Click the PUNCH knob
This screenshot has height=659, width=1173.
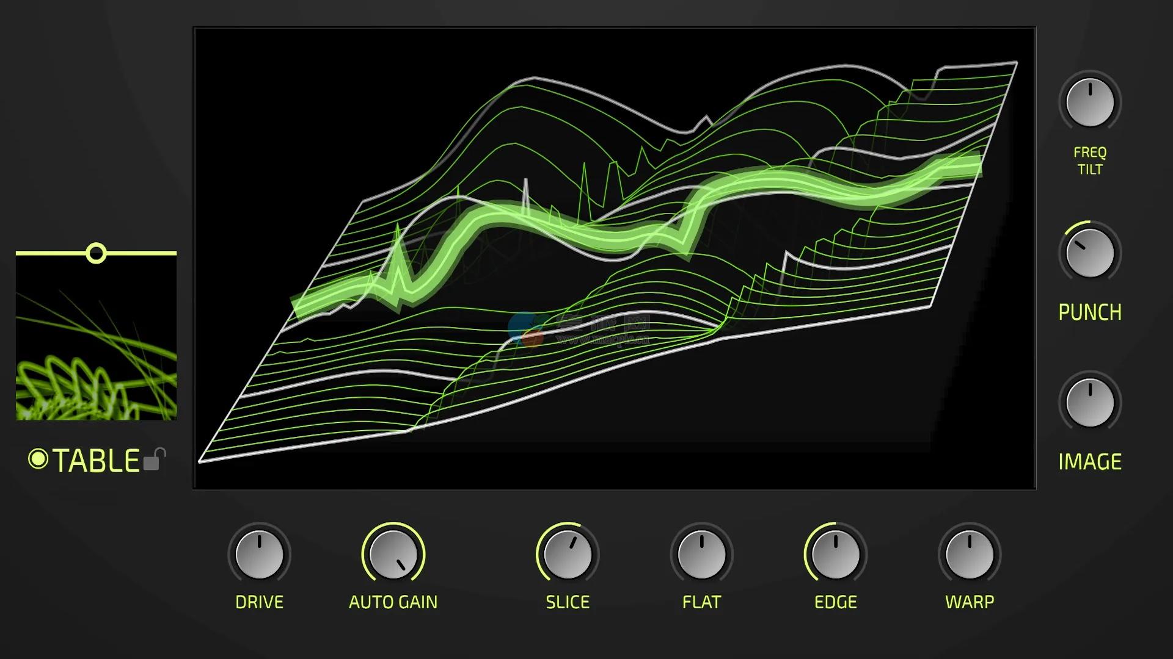click(1090, 253)
